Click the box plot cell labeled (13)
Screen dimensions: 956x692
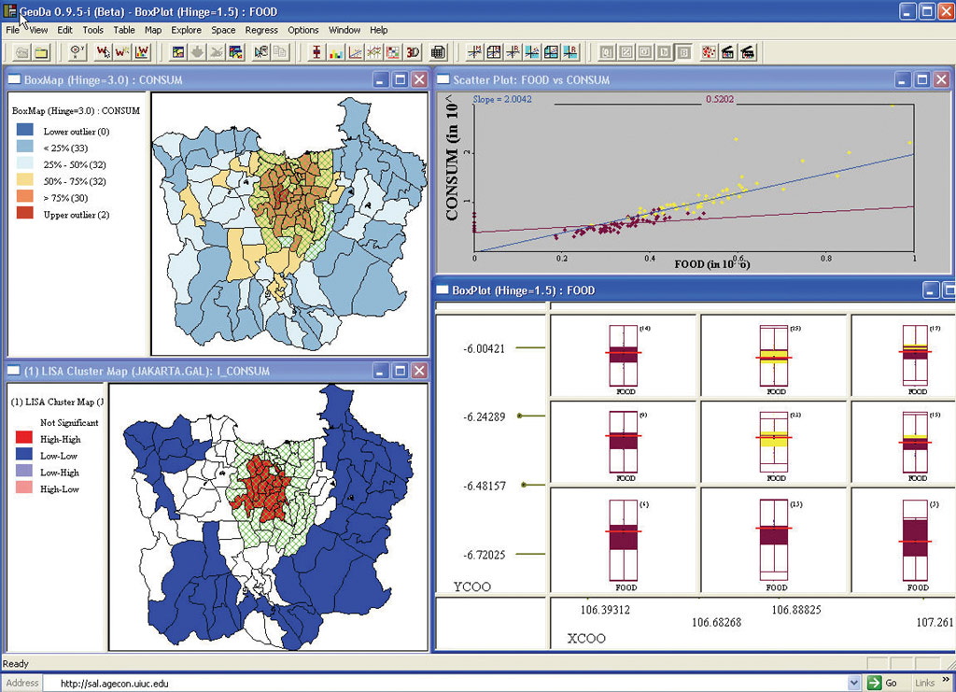(x=774, y=540)
